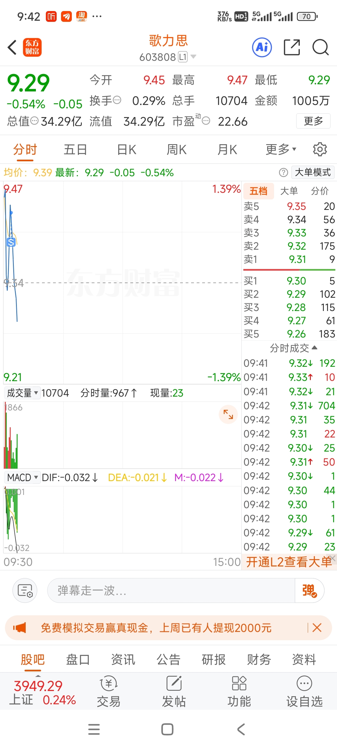Image resolution: width=337 pixels, height=749 pixels.
Task: Open the 东方财富 app logo
Action: 32,48
